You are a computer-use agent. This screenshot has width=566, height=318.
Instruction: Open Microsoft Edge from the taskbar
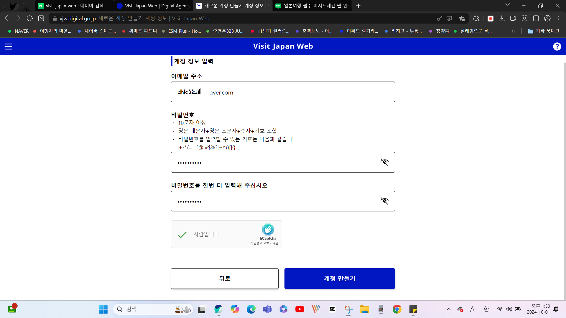[251, 309]
